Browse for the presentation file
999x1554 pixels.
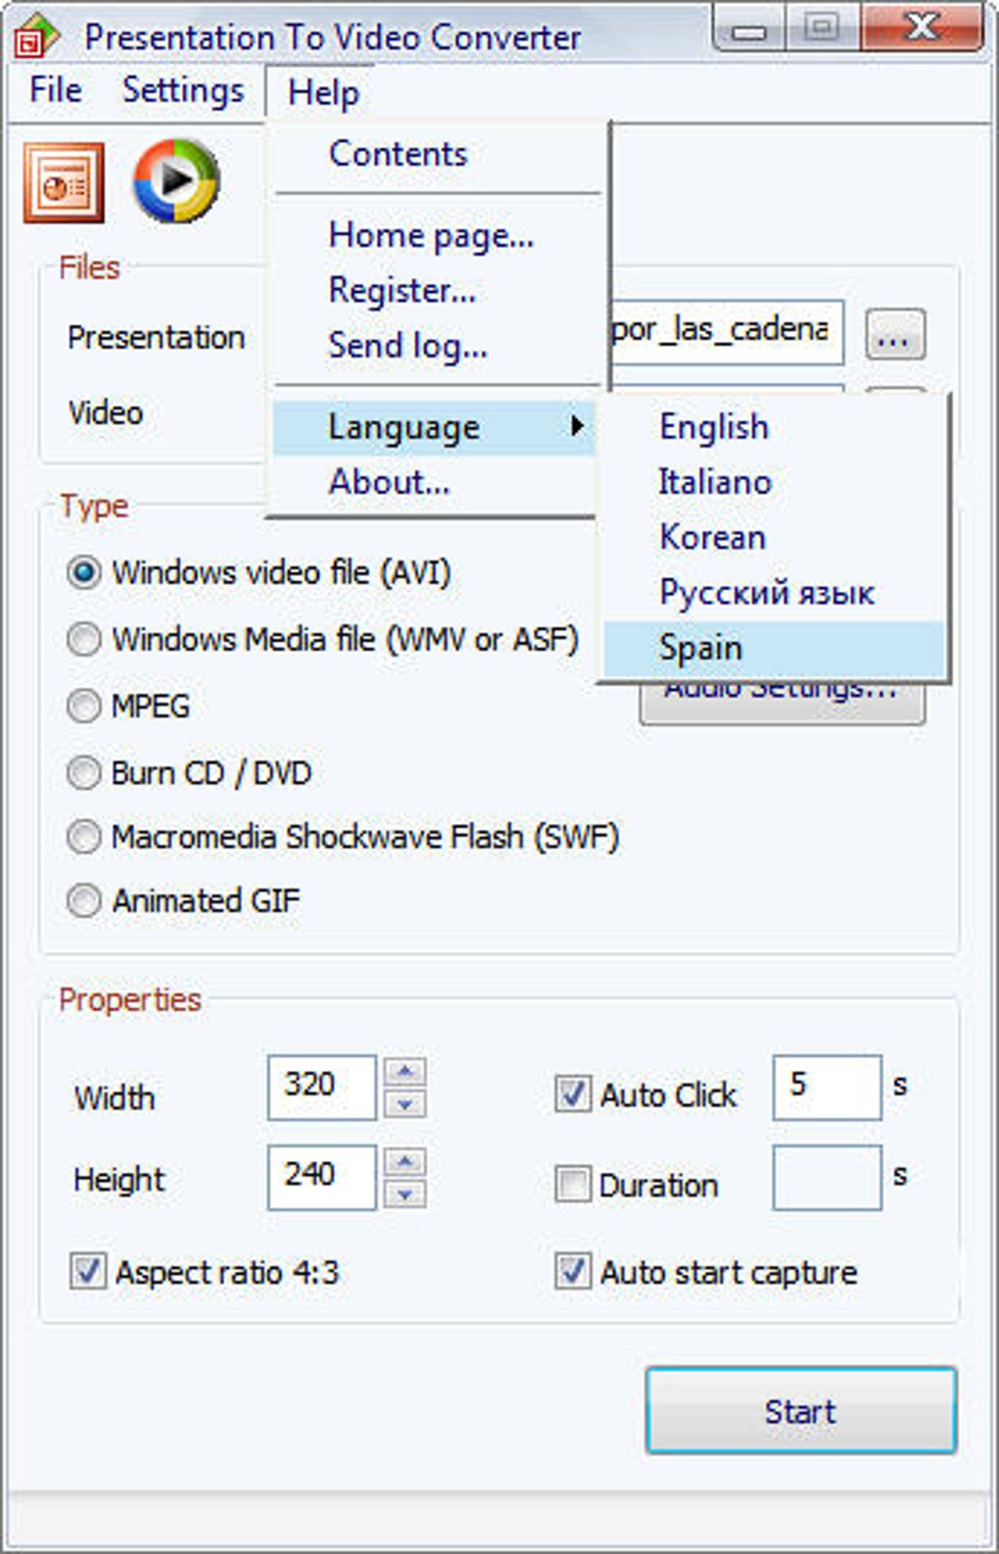point(895,335)
